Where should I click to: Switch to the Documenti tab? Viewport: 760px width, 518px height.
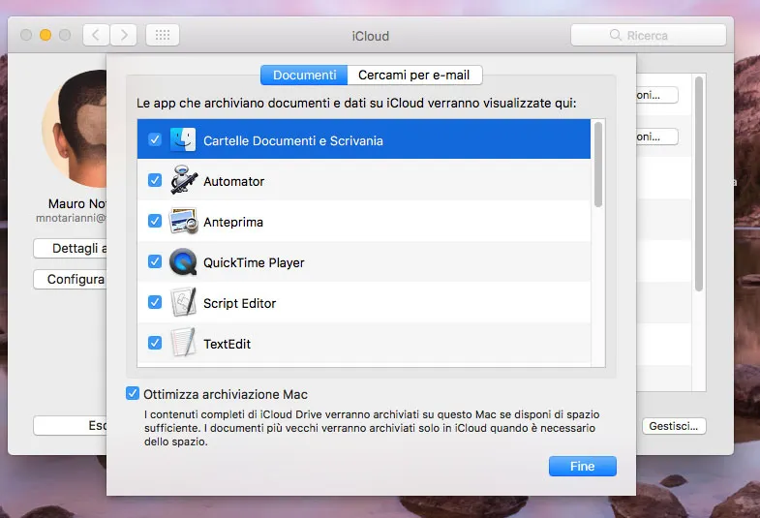(304, 76)
